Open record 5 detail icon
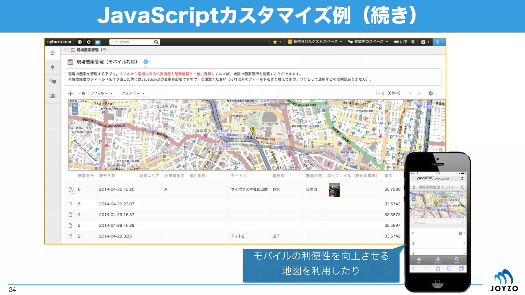Image resolution: width=525 pixels, height=295 pixels. [70, 204]
